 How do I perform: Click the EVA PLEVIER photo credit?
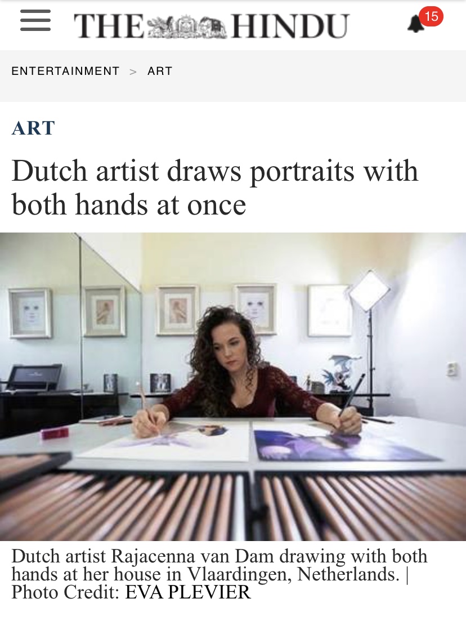point(188,593)
